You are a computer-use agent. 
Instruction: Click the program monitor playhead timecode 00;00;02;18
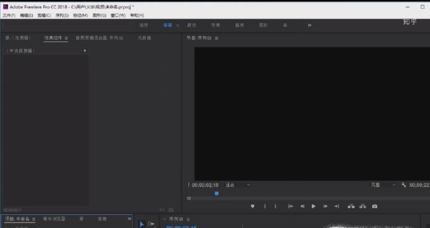tap(205, 185)
